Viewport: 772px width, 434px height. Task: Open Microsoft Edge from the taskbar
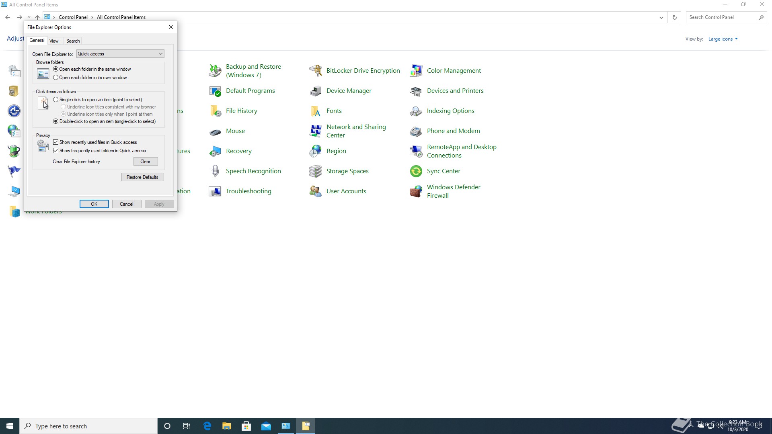207,426
